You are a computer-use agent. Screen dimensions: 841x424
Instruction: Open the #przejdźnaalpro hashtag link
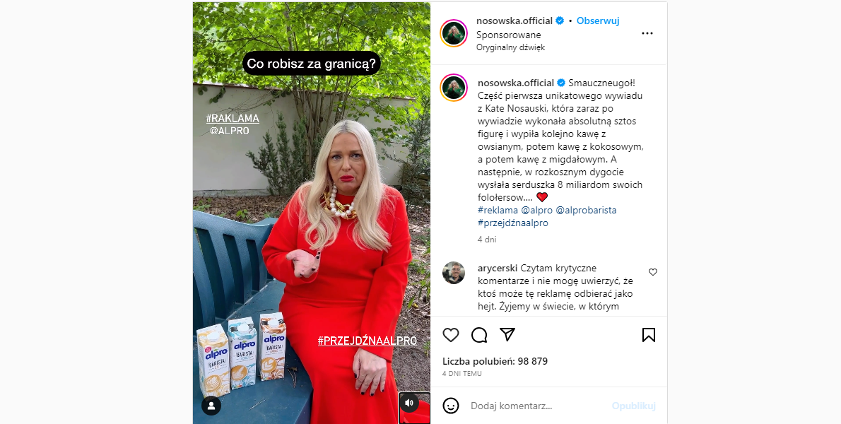(513, 223)
